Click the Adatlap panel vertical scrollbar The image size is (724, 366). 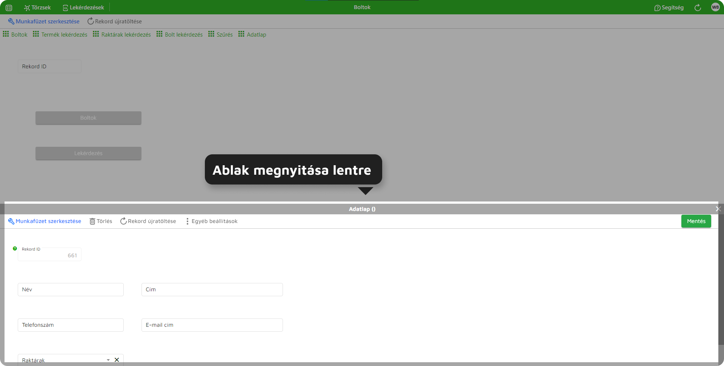click(x=721, y=279)
